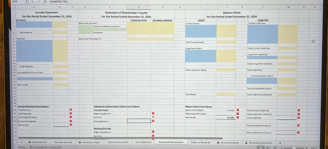Image resolution: width=328 pixels, height=149 pixels.
Task: Click the Income Statement title cell
Action: point(47,12)
